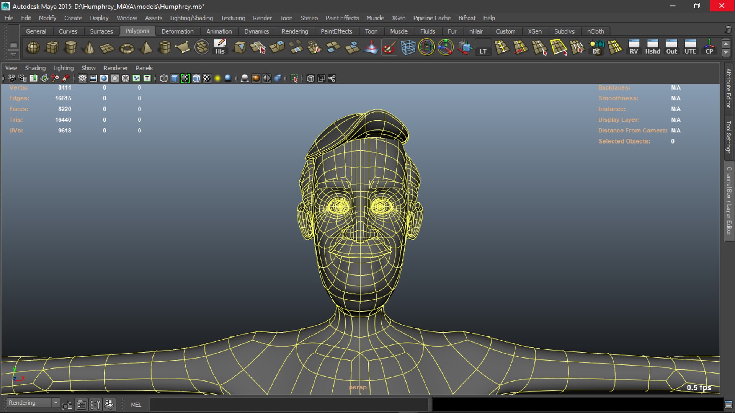
Task: Click the MEL command input field
Action: click(x=289, y=405)
